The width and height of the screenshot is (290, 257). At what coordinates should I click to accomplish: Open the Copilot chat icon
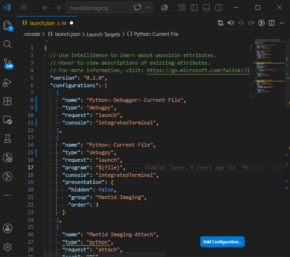tap(137, 8)
